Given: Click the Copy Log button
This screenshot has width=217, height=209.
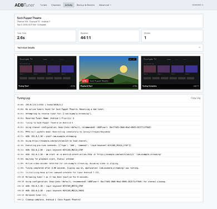Looking at the screenshot, I should 195,98.
